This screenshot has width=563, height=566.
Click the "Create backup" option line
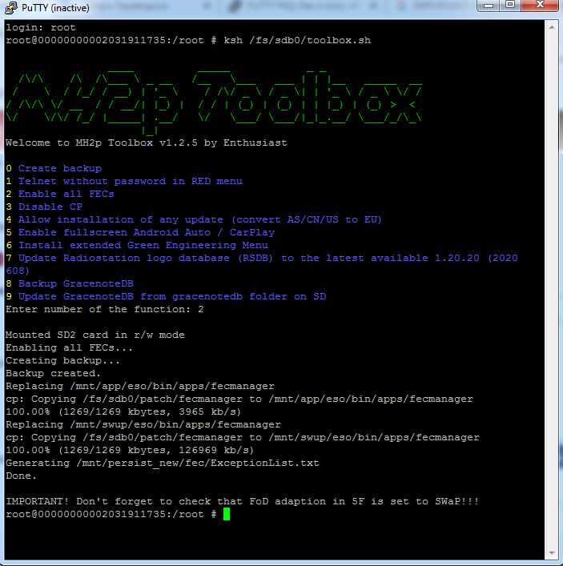(59, 168)
